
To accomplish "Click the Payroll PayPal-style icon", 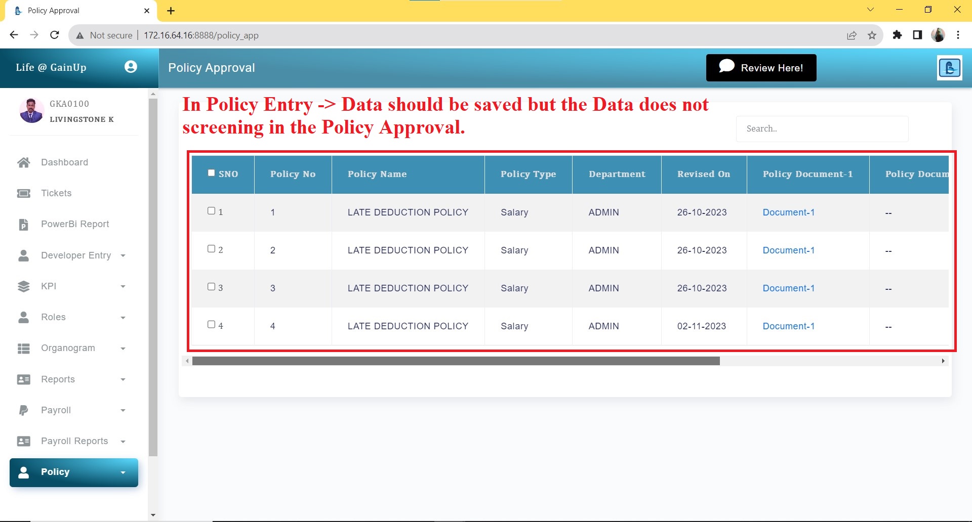I will (23, 410).
